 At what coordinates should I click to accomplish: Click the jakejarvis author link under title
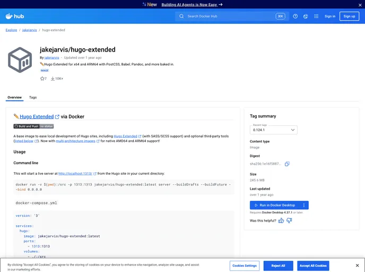pos(51,57)
